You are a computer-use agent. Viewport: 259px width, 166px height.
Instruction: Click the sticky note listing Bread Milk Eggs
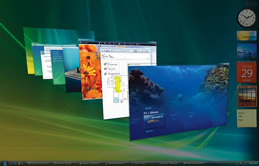(x=247, y=118)
